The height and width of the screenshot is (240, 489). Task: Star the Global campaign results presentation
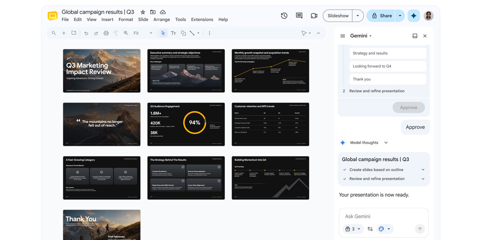143,12
